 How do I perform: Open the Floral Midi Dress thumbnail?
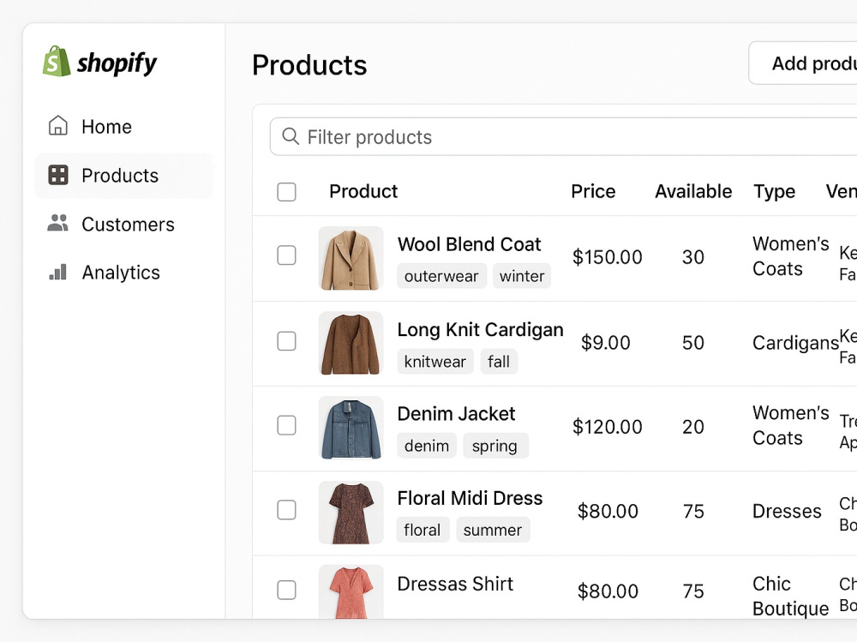click(351, 513)
